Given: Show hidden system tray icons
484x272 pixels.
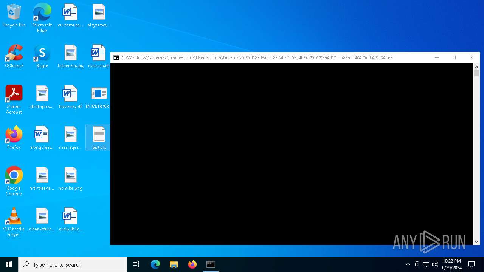Looking at the screenshot, I should tap(408, 264).
